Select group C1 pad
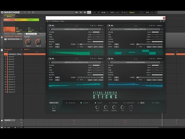Viewport: 185px width, 139px height. point(33,29)
